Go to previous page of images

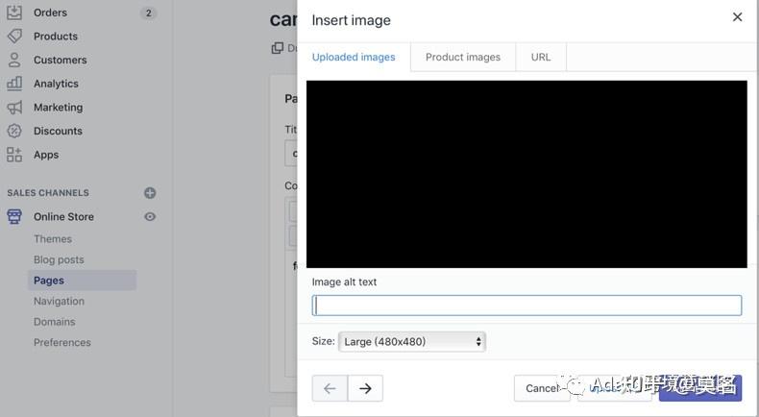[x=330, y=388]
